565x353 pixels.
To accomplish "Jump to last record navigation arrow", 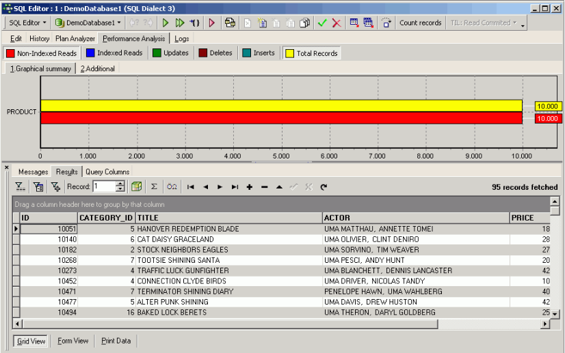I will point(235,186).
